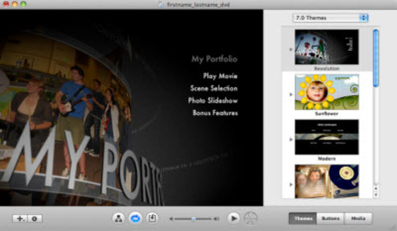The image size is (397, 231).
Task: Click the theme list scrollbar thumb
Action: point(376,58)
